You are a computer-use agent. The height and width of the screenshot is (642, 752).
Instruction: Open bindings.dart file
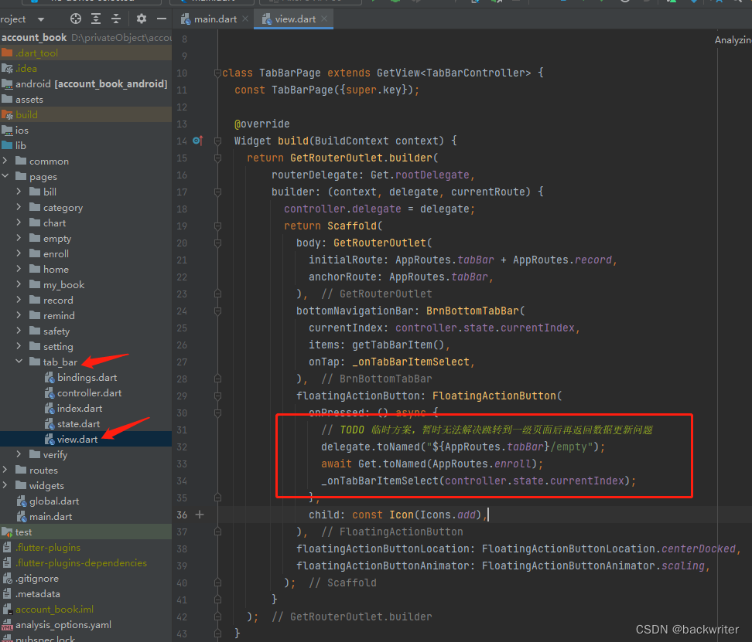point(86,377)
